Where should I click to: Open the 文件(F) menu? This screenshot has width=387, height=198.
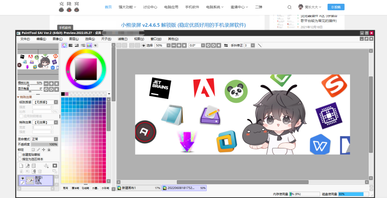tap(25, 39)
